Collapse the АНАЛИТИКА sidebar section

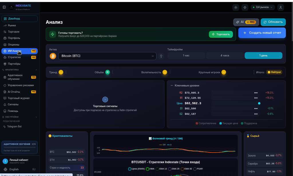[36, 70]
